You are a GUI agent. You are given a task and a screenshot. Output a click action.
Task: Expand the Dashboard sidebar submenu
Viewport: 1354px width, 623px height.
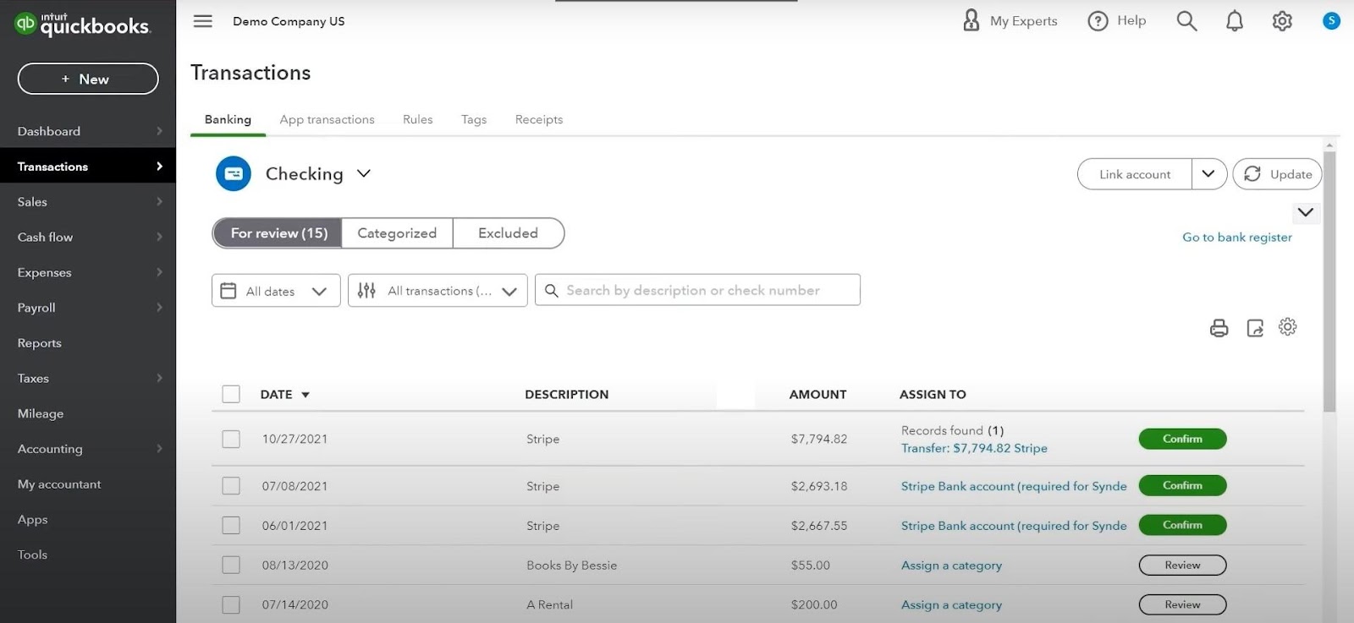coord(159,131)
